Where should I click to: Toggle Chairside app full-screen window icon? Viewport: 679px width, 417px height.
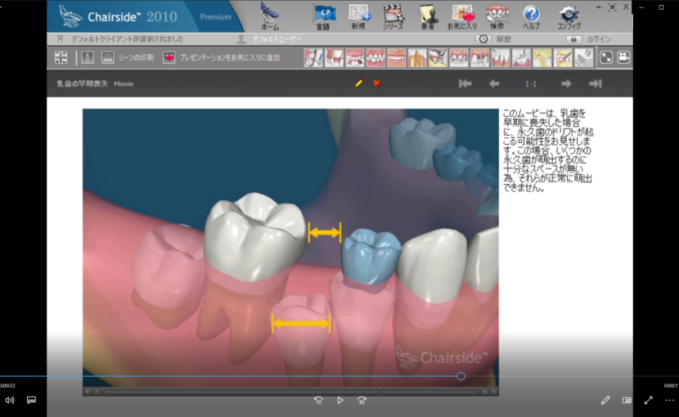[x=612, y=7]
